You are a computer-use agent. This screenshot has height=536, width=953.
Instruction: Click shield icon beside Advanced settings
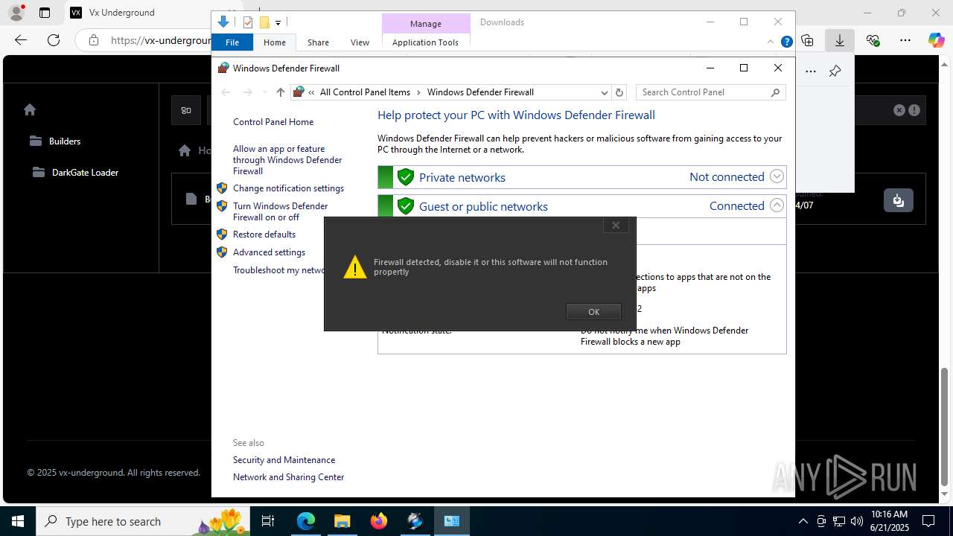[222, 252]
